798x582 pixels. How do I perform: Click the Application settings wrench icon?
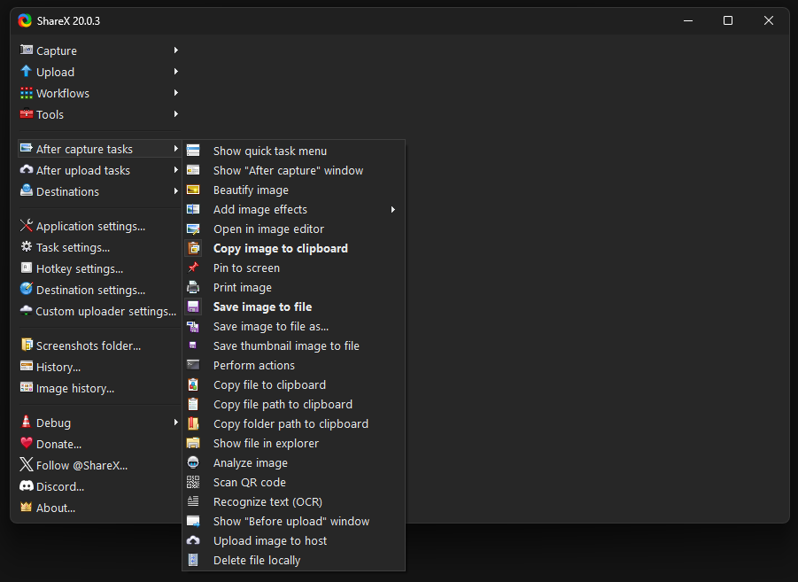coord(27,226)
